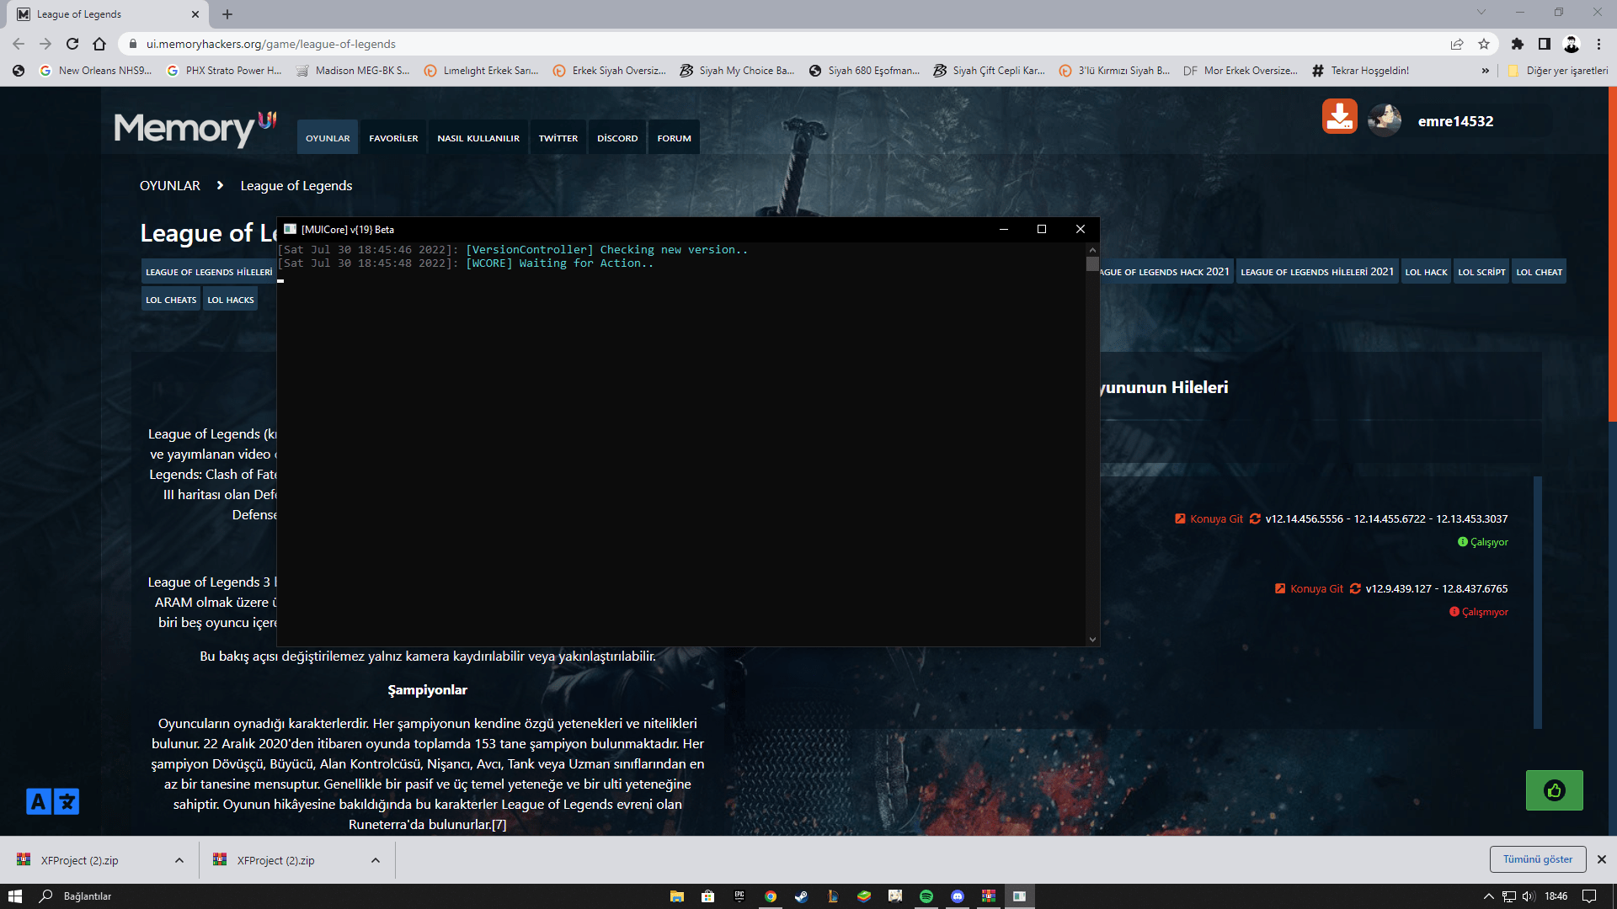Open the Chrome tab search dropdown
The image size is (1617, 909).
click(1481, 13)
